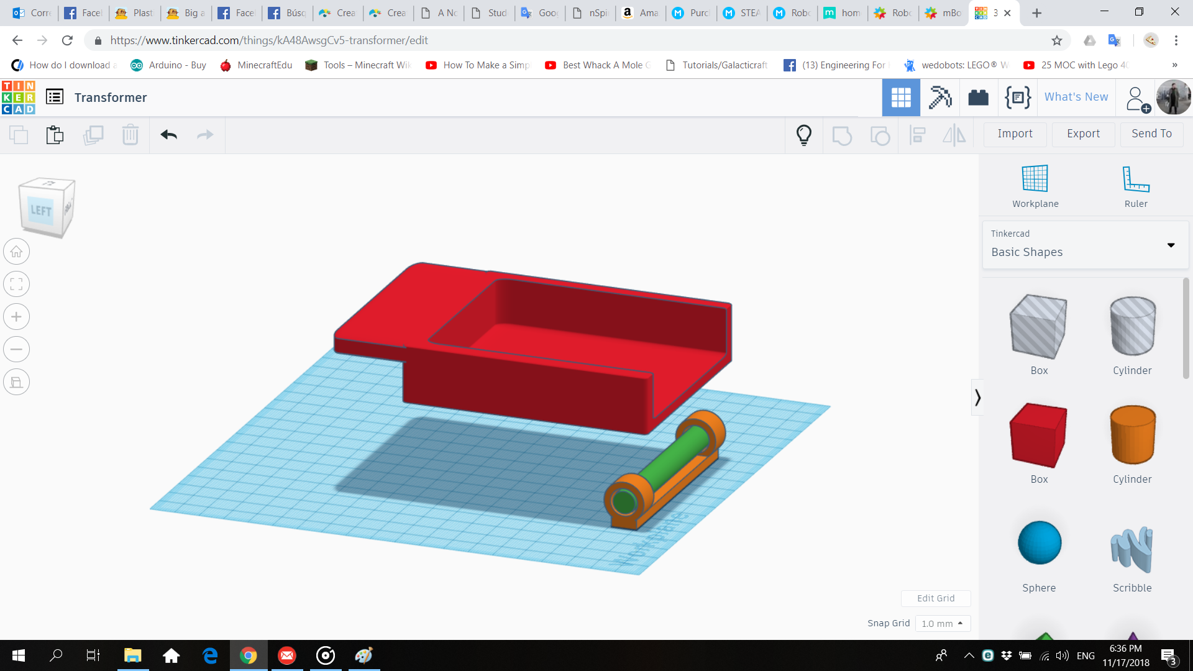Image resolution: width=1193 pixels, height=671 pixels.
Task: Click the Home view button
Action: (x=17, y=252)
